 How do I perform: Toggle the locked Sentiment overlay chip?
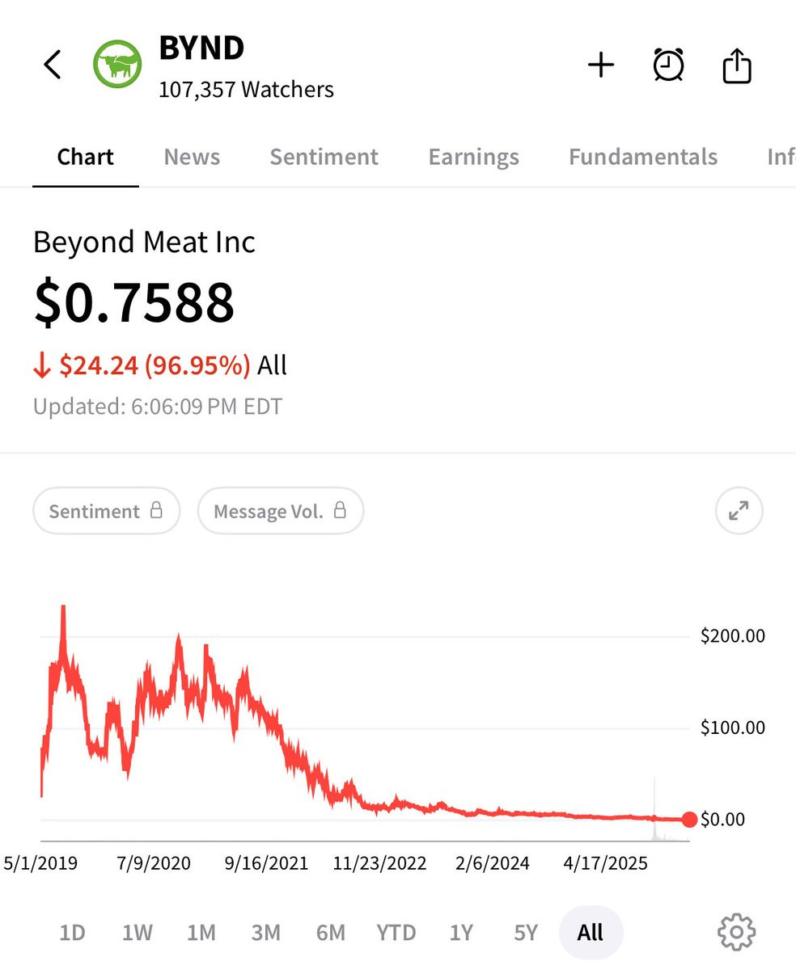click(x=106, y=511)
